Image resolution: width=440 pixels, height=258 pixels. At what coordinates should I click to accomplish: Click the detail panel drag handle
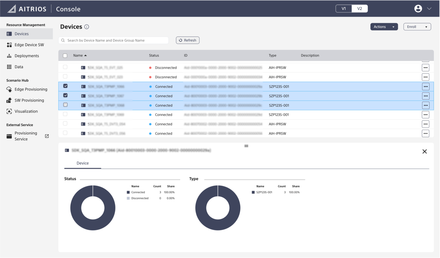246,146
